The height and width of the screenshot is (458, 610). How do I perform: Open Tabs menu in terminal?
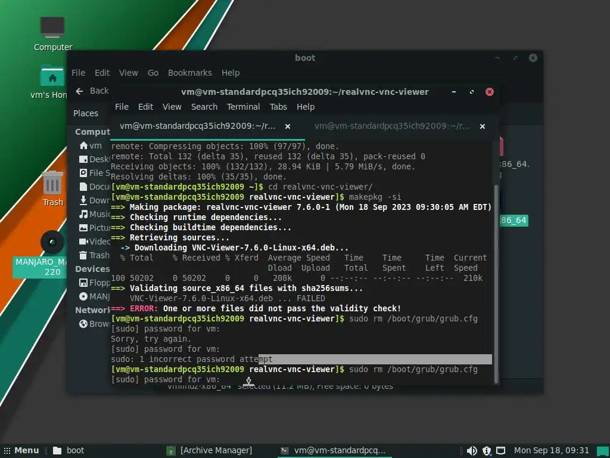click(278, 107)
